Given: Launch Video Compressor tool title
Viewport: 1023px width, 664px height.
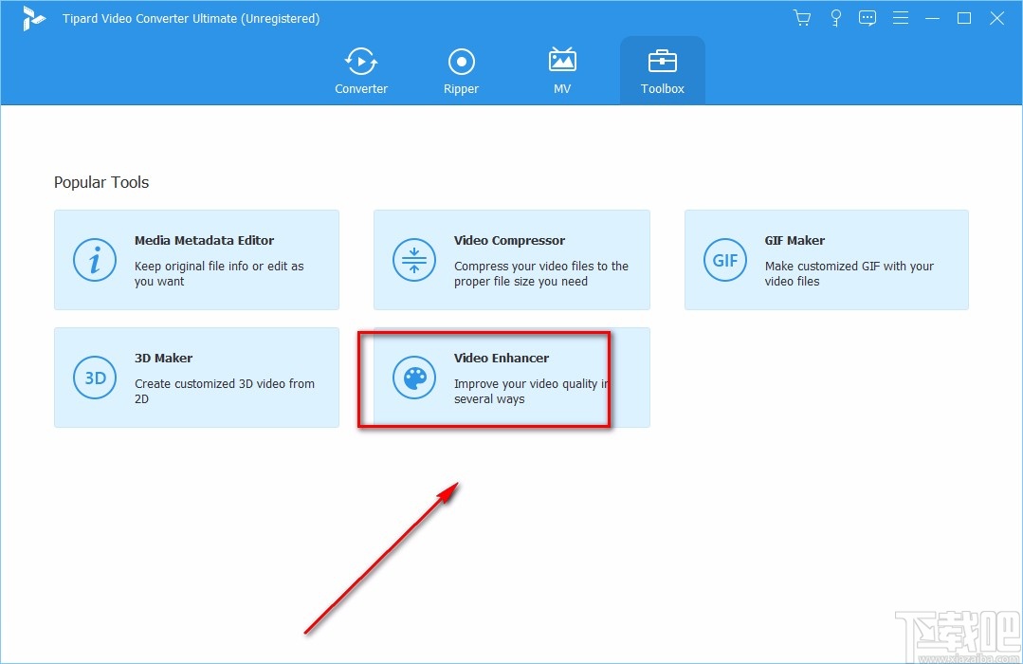Looking at the screenshot, I should click(x=509, y=240).
